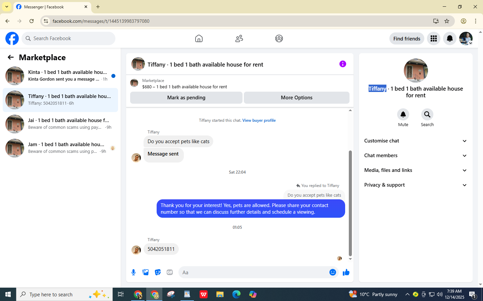Image resolution: width=483 pixels, height=301 pixels.
Task: Click the browser address bar URL
Action: (101, 21)
